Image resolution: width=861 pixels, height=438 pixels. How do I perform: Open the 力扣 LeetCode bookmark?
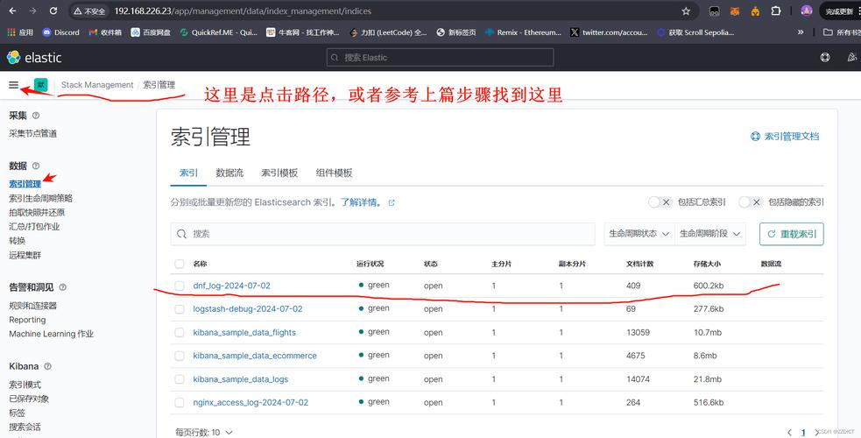point(388,32)
